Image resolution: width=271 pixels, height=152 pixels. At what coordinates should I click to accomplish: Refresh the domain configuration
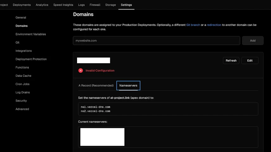click(x=231, y=60)
